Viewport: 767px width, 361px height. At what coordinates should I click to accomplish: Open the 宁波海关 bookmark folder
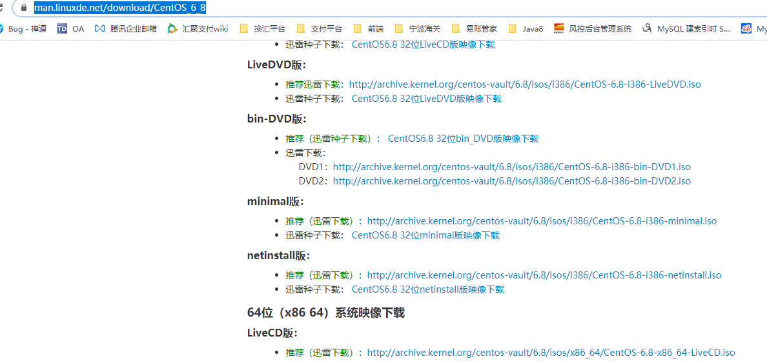[x=417, y=29]
